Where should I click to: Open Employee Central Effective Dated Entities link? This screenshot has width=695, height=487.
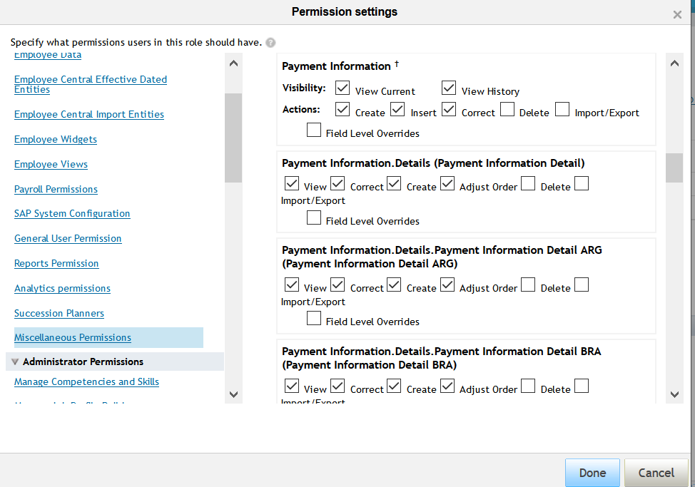[91, 84]
